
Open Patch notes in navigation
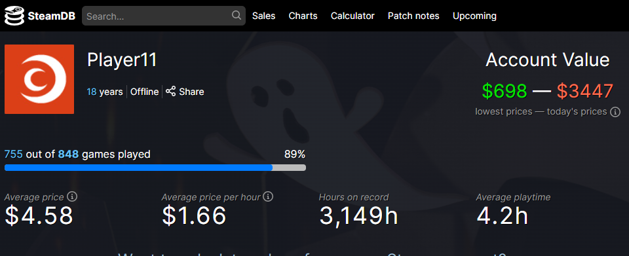[x=413, y=16]
